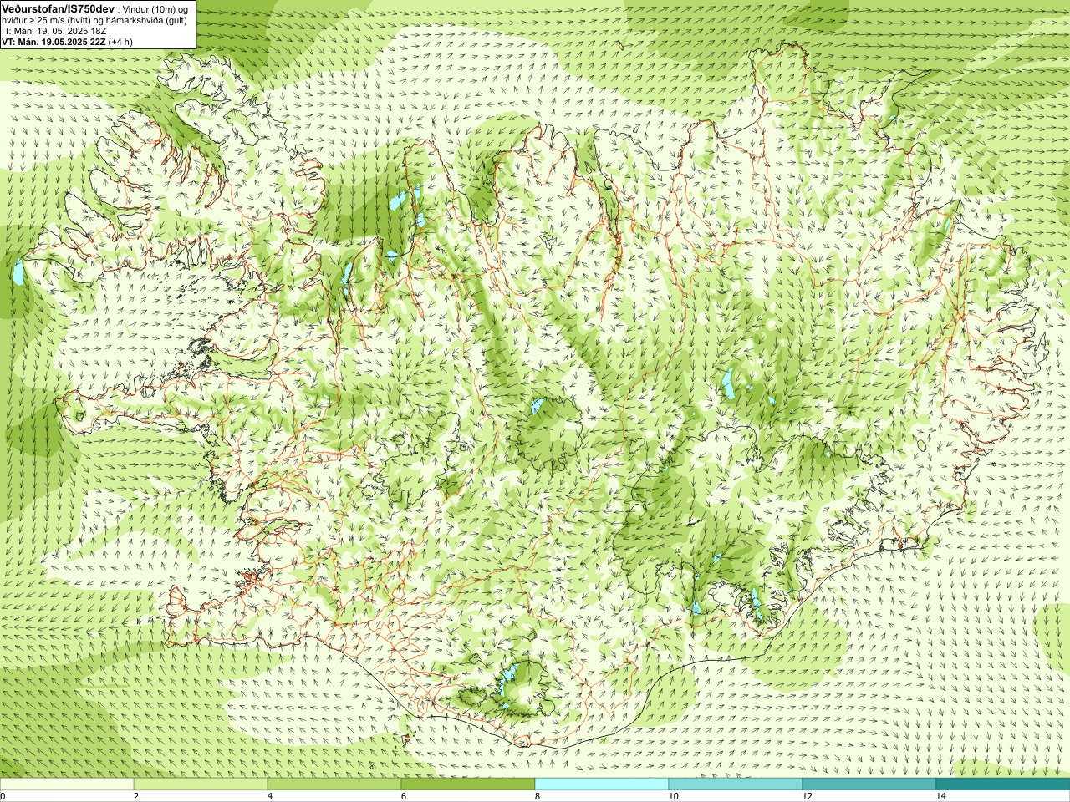Viewport: 1070px width, 802px height.
Task: Click the '14' tick label on the scale
Action: tap(940, 796)
